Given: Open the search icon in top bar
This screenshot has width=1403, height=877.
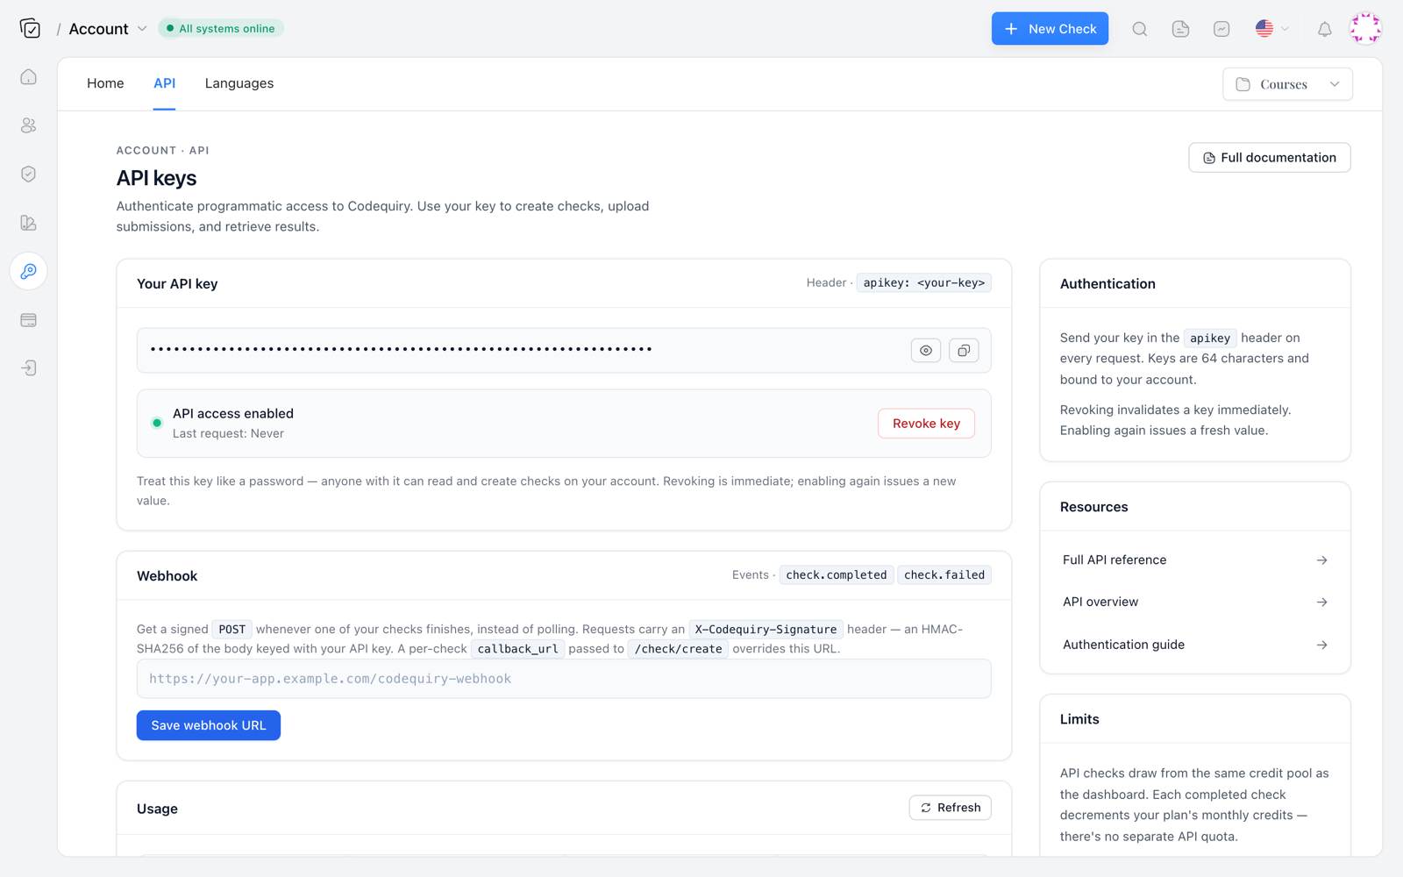Looking at the screenshot, I should tap(1140, 29).
